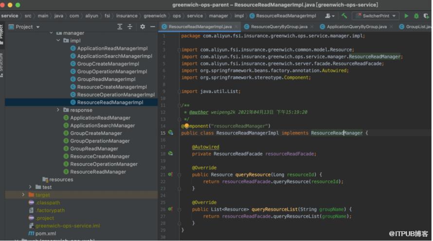This screenshot has width=433, height=241.
Task: Build project using the hammer icon
Action: click(344, 16)
